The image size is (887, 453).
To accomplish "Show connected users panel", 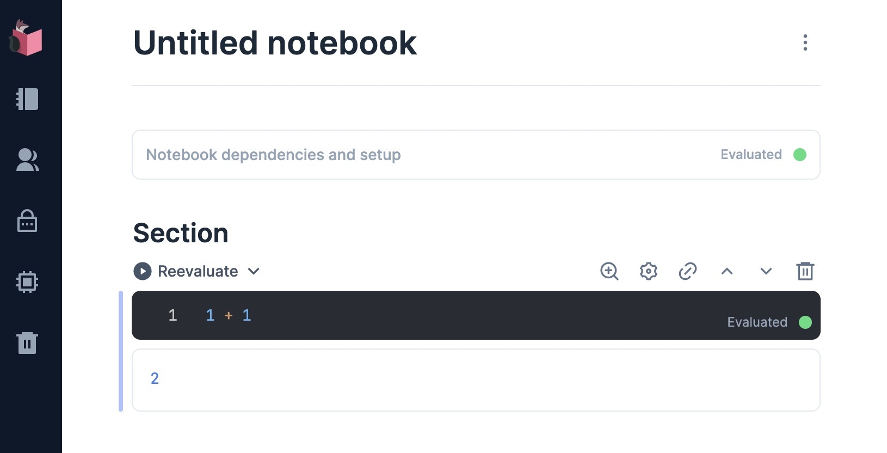I will [27, 160].
